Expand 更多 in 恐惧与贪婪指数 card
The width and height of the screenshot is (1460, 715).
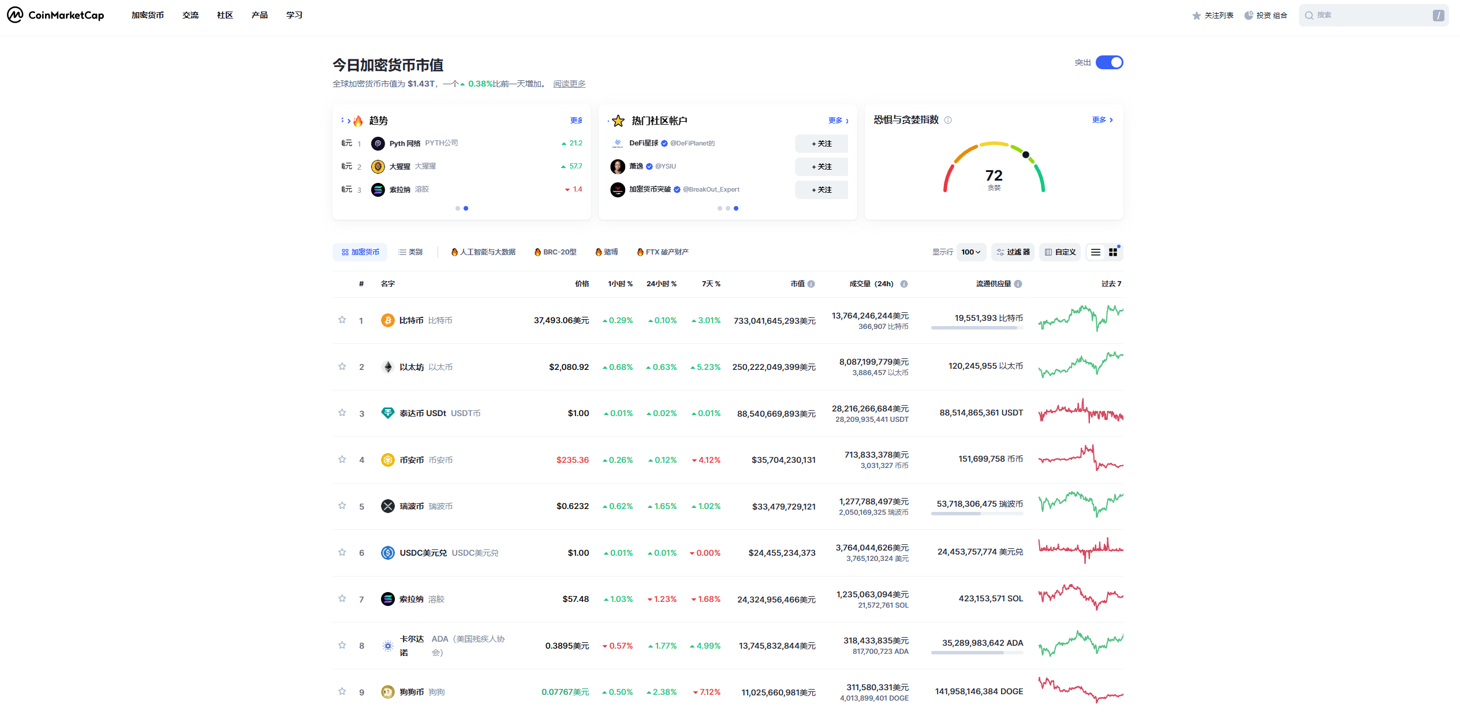[1102, 120]
